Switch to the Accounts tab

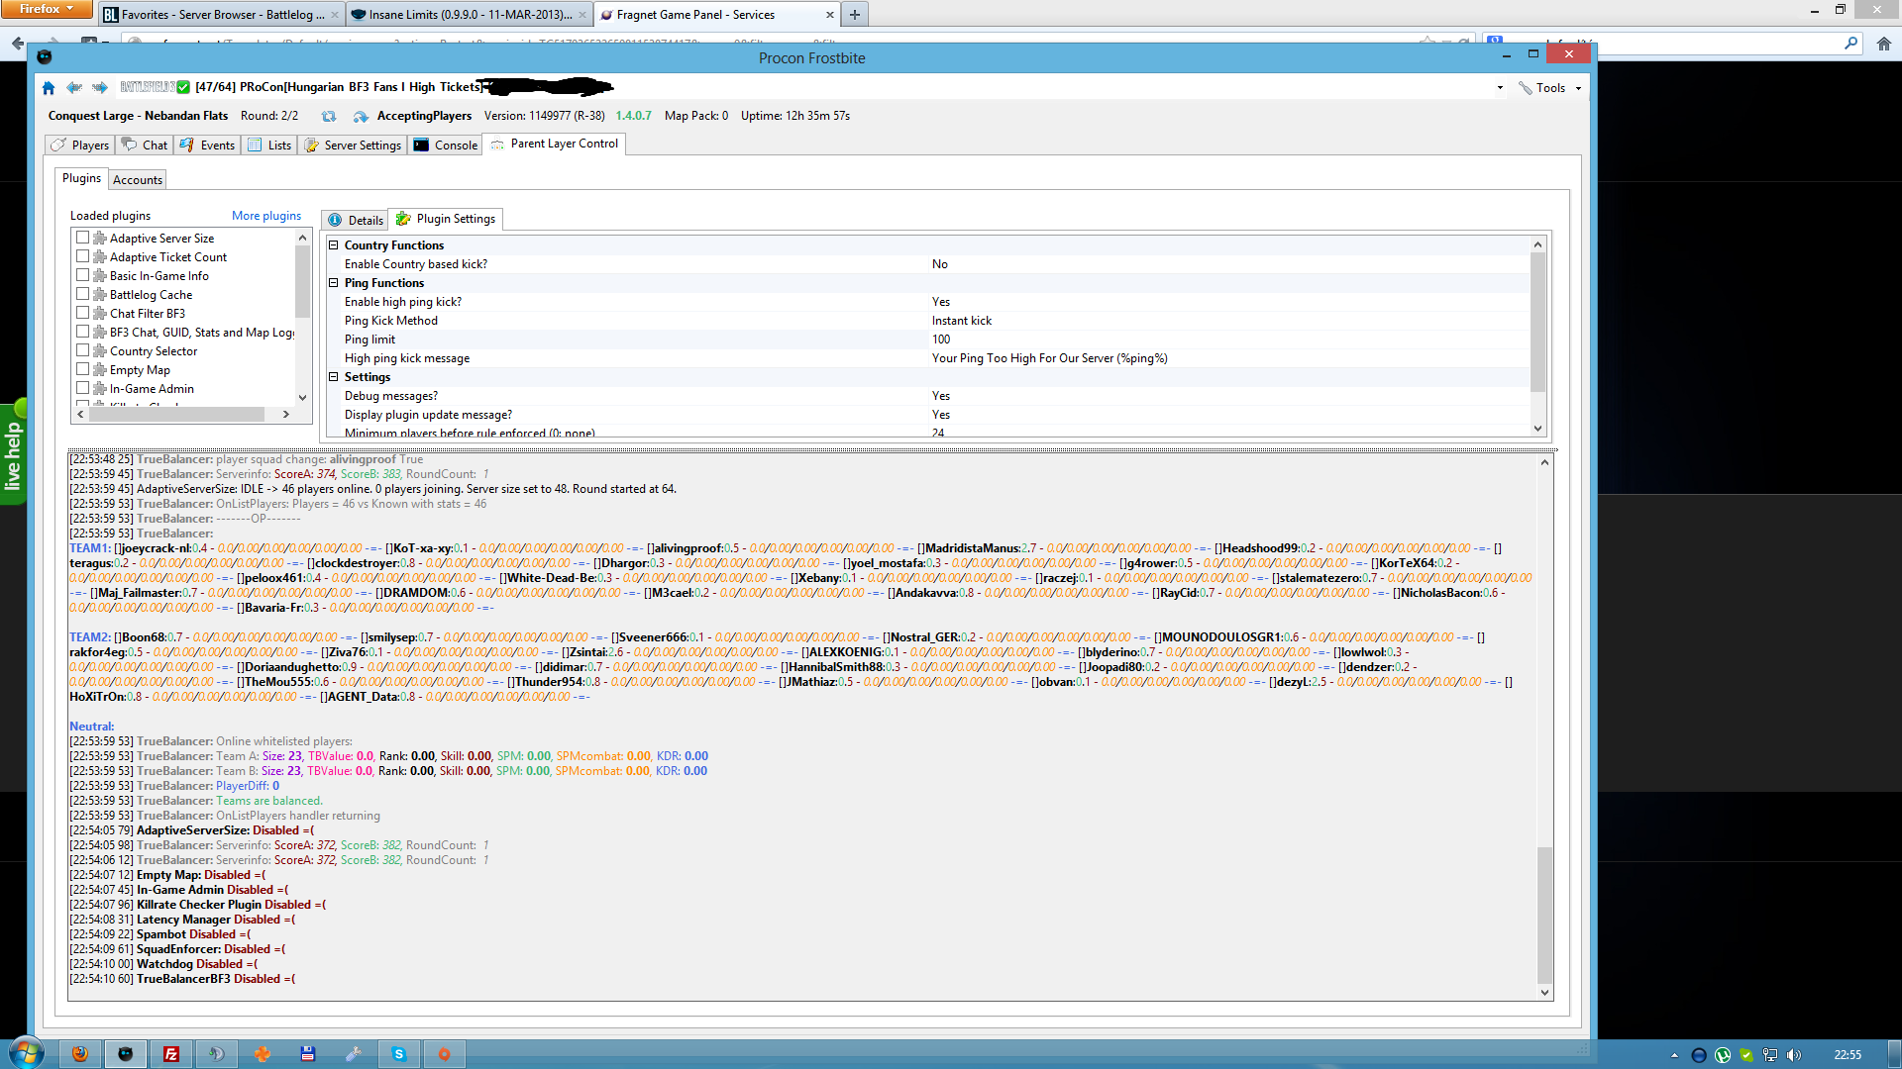[x=138, y=180]
